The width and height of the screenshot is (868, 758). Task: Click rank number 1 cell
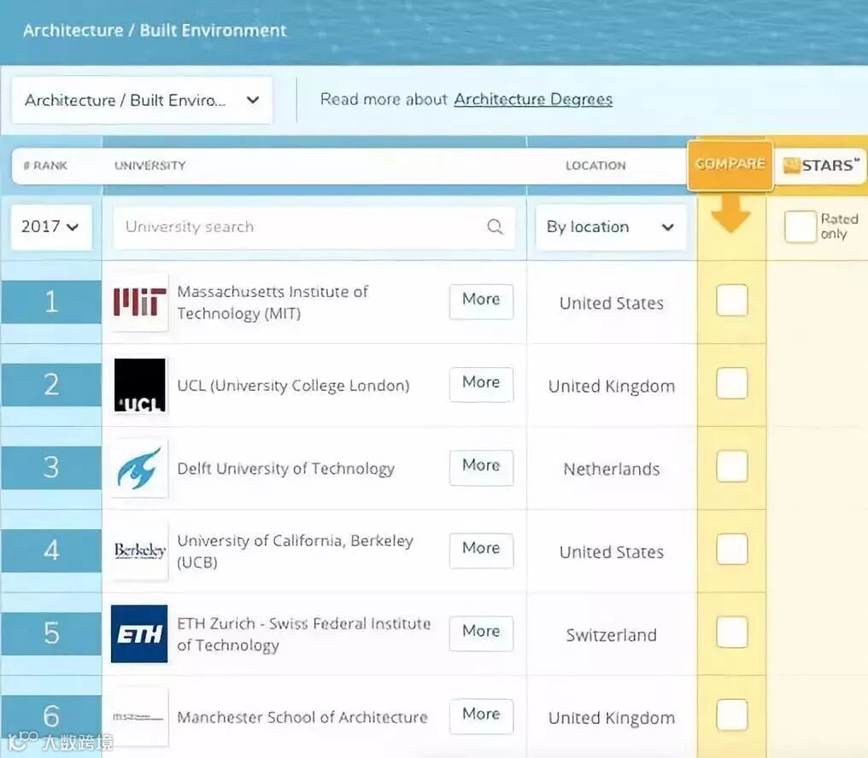(x=51, y=302)
